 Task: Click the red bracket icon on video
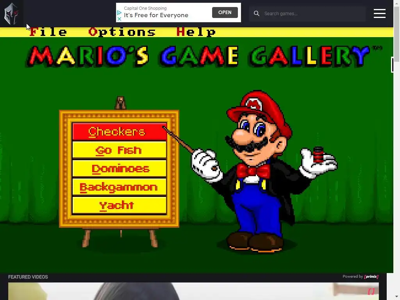tap(371, 291)
